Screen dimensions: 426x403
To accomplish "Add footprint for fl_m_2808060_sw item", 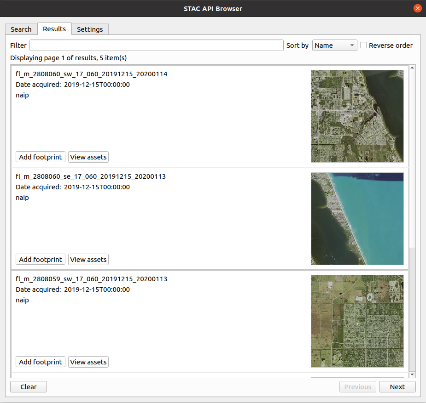I will coord(41,157).
